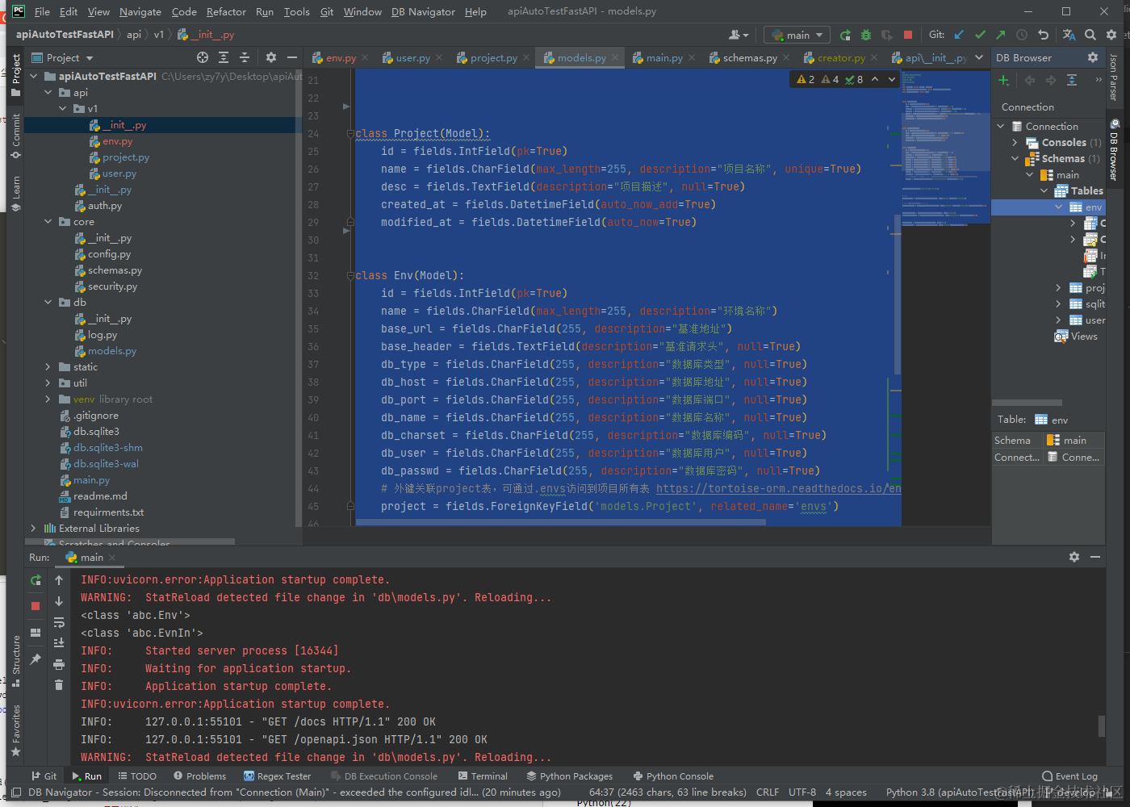
Task: Toggle the Structure tool window stripe
Action: pyautogui.click(x=16, y=660)
